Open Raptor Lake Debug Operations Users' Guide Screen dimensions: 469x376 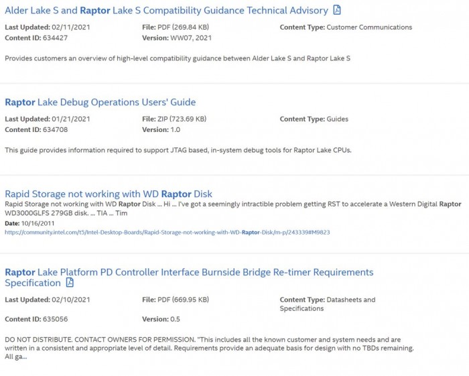pyautogui.click(x=100, y=103)
